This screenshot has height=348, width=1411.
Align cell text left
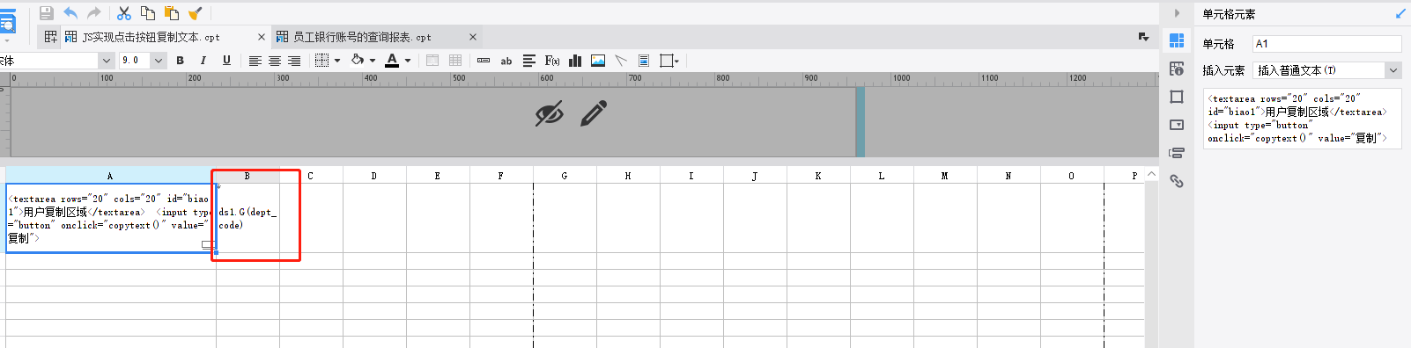pos(255,61)
